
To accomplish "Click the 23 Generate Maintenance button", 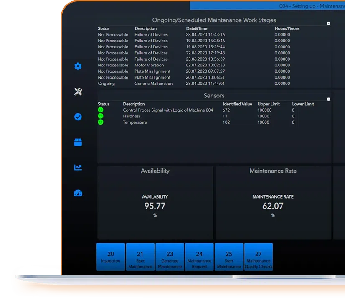I will coord(170,257).
